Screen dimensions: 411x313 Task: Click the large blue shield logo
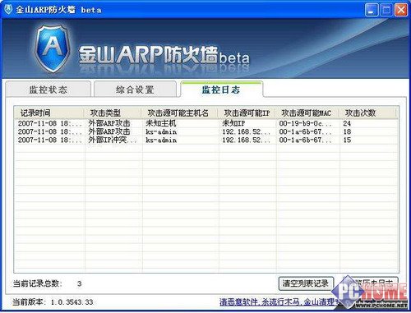tap(53, 48)
